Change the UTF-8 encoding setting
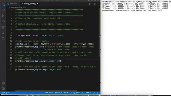The width and height of the screenshot is (171, 96). coord(66,93)
